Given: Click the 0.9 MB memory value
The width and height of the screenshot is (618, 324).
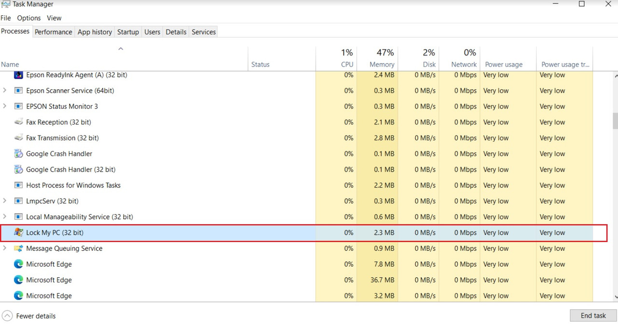Looking at the screenshot, I should 384,248.
